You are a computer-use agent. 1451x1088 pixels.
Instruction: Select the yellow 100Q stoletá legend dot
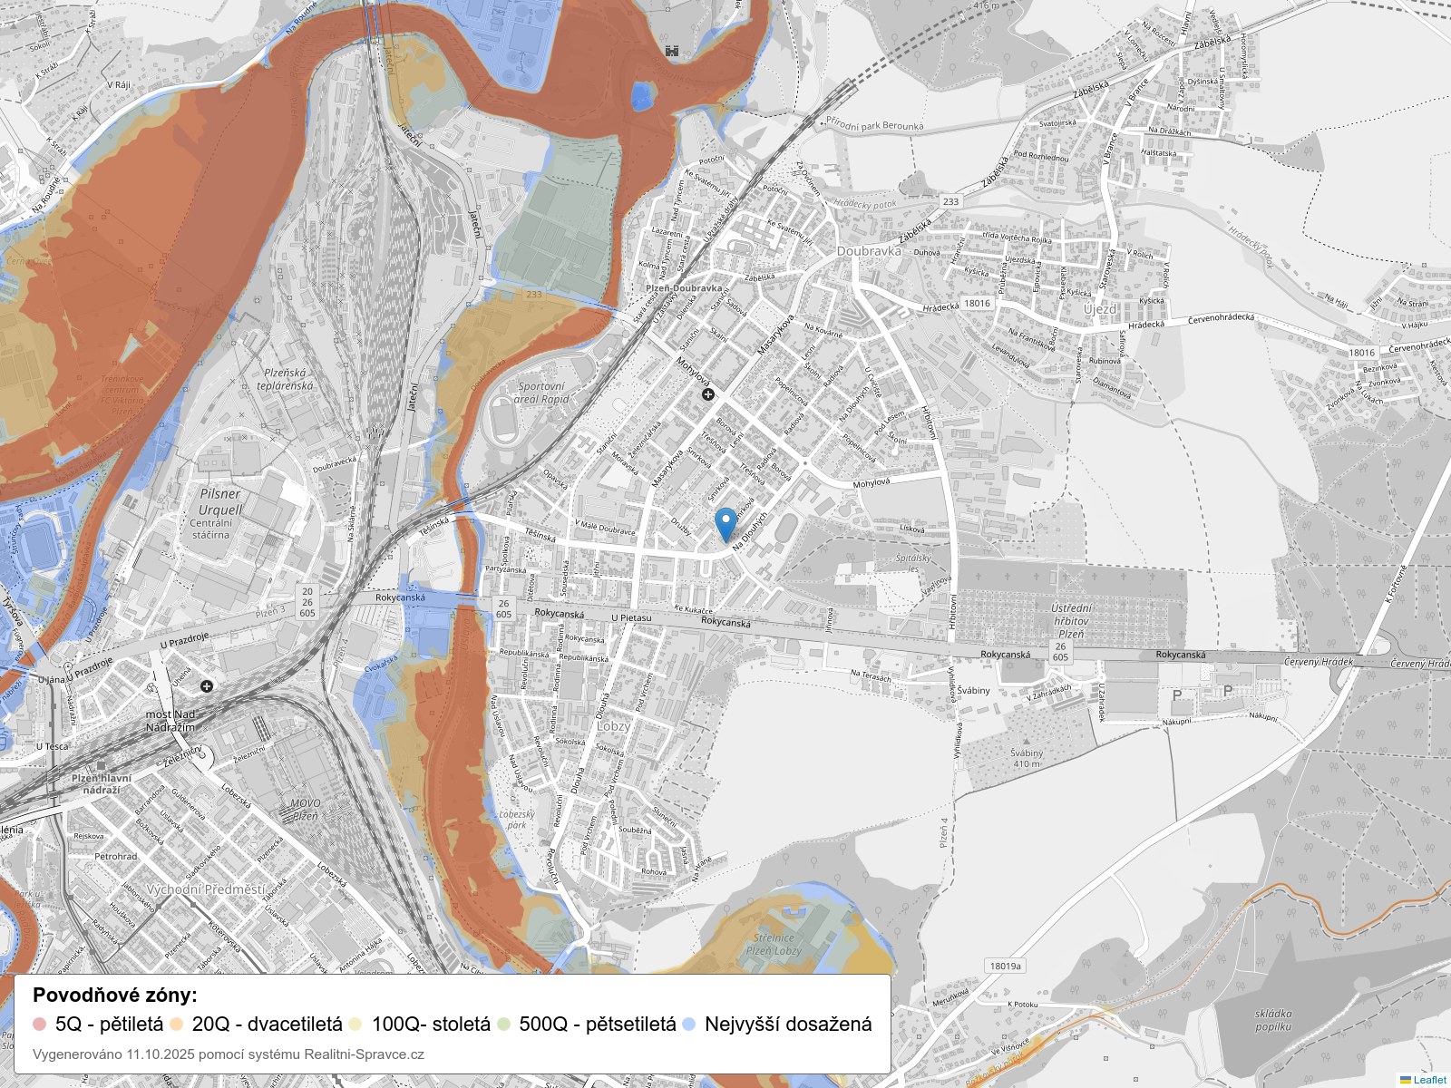(x=355, y=1025)
